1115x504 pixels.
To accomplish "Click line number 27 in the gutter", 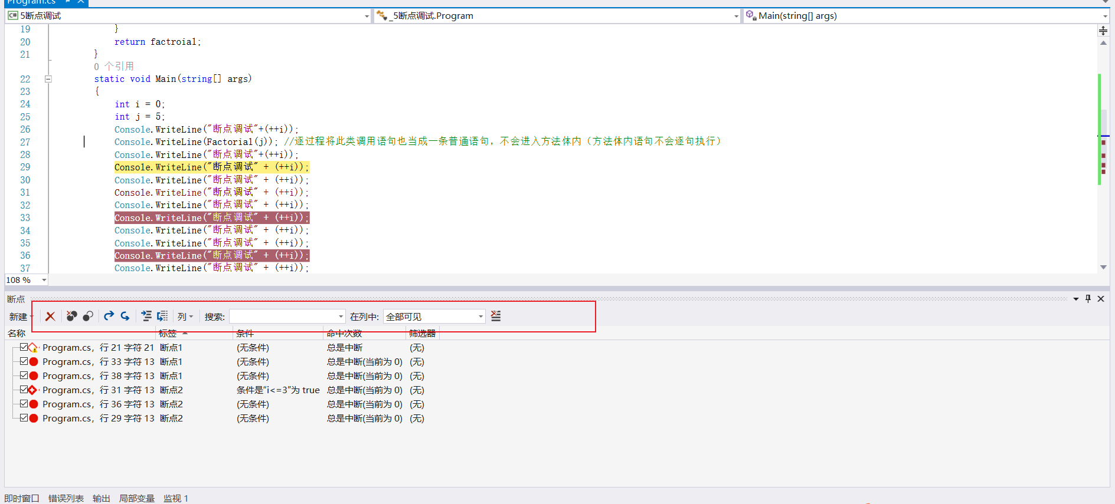I will (25, 142).
